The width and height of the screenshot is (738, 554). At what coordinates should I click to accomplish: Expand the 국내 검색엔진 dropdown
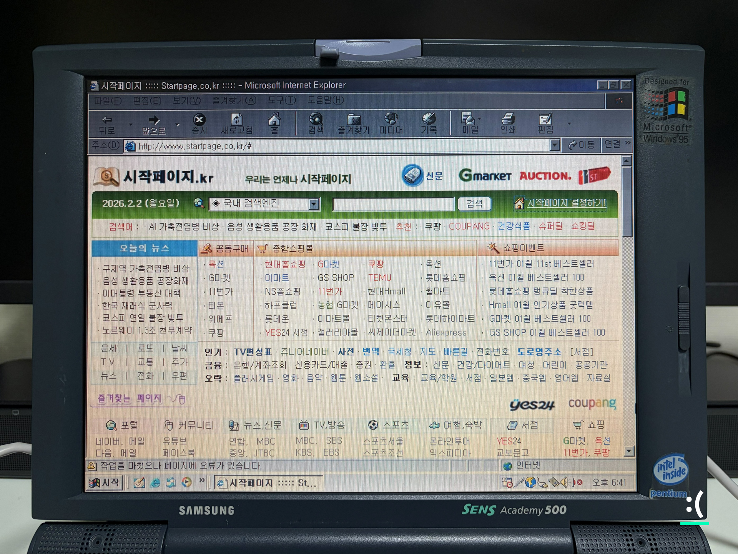coord(314,204)
